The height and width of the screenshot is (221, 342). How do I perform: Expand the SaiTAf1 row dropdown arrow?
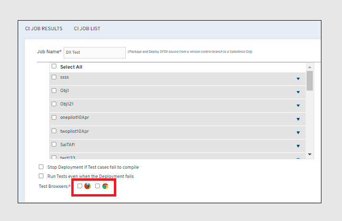[298, 146]
